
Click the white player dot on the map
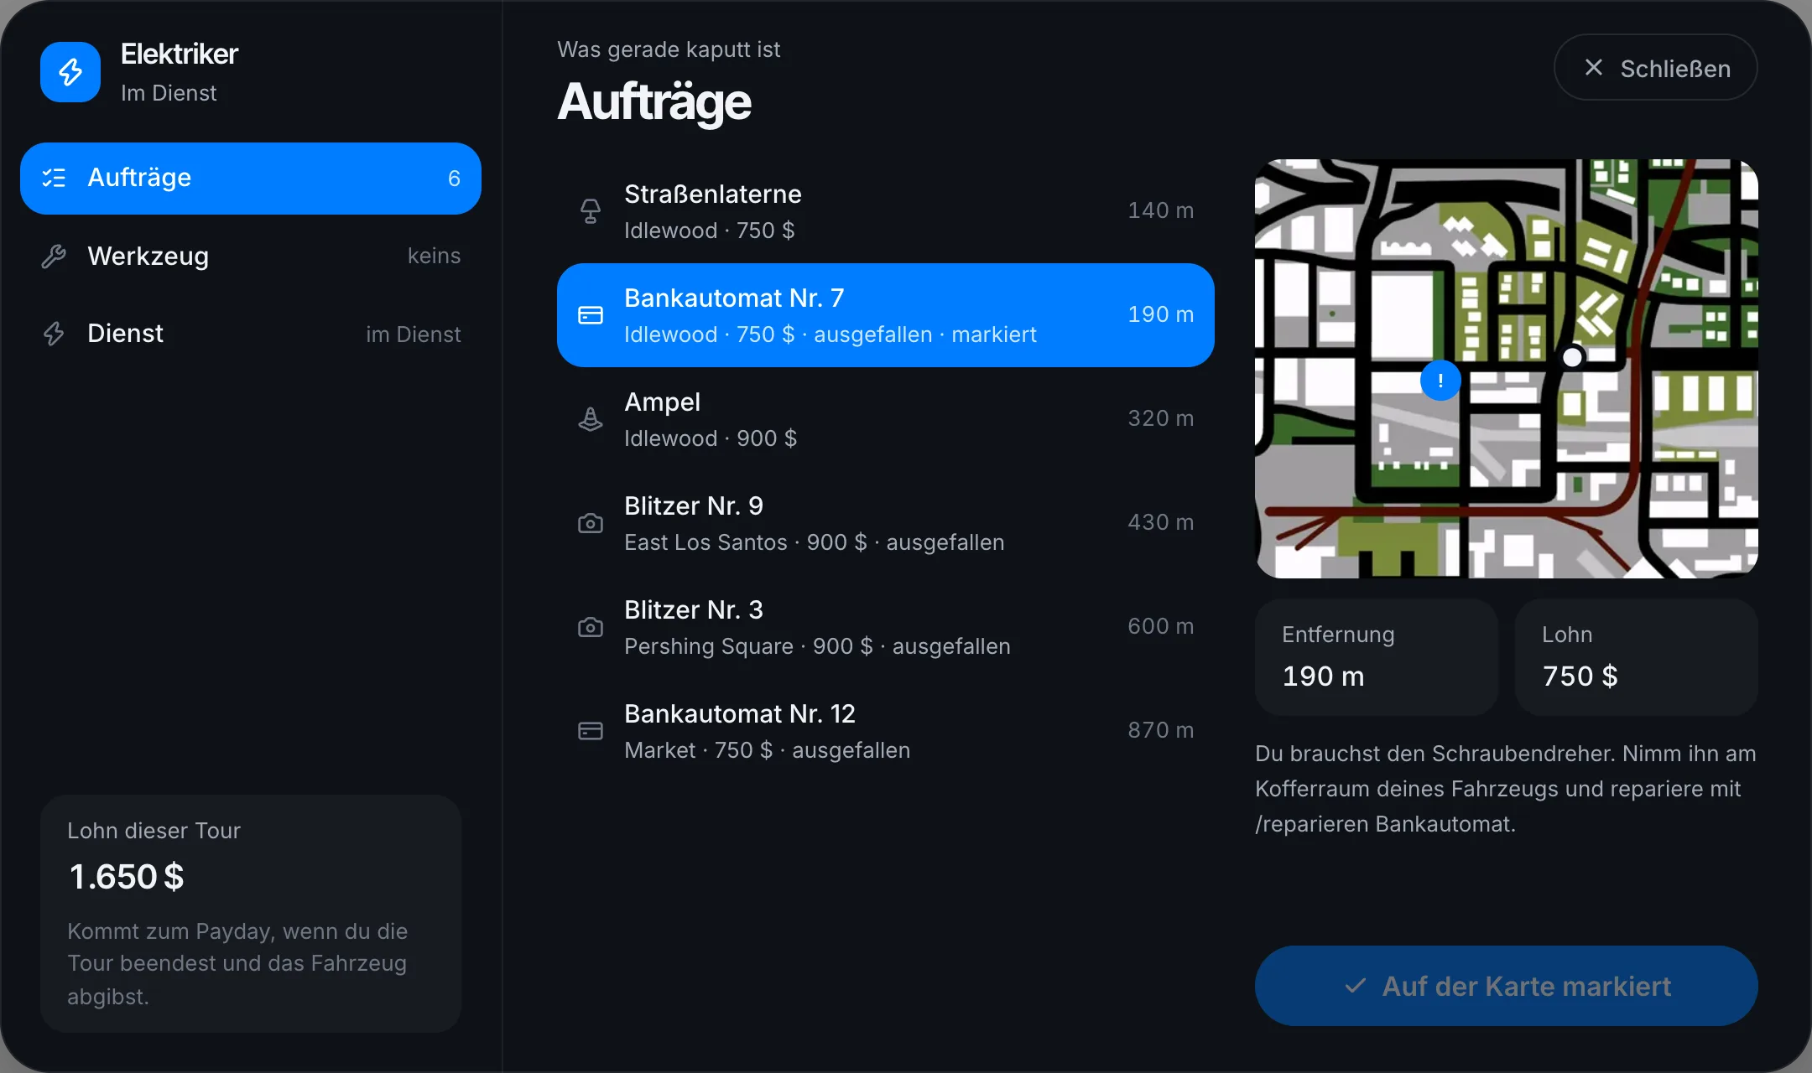[1573, 358]
